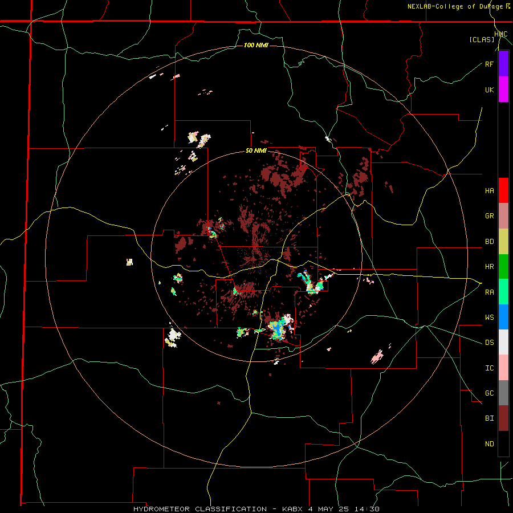The height and width of the screenshot is (513, 513).
Task: Click the UK legend label
Action: tap(489, 90)
